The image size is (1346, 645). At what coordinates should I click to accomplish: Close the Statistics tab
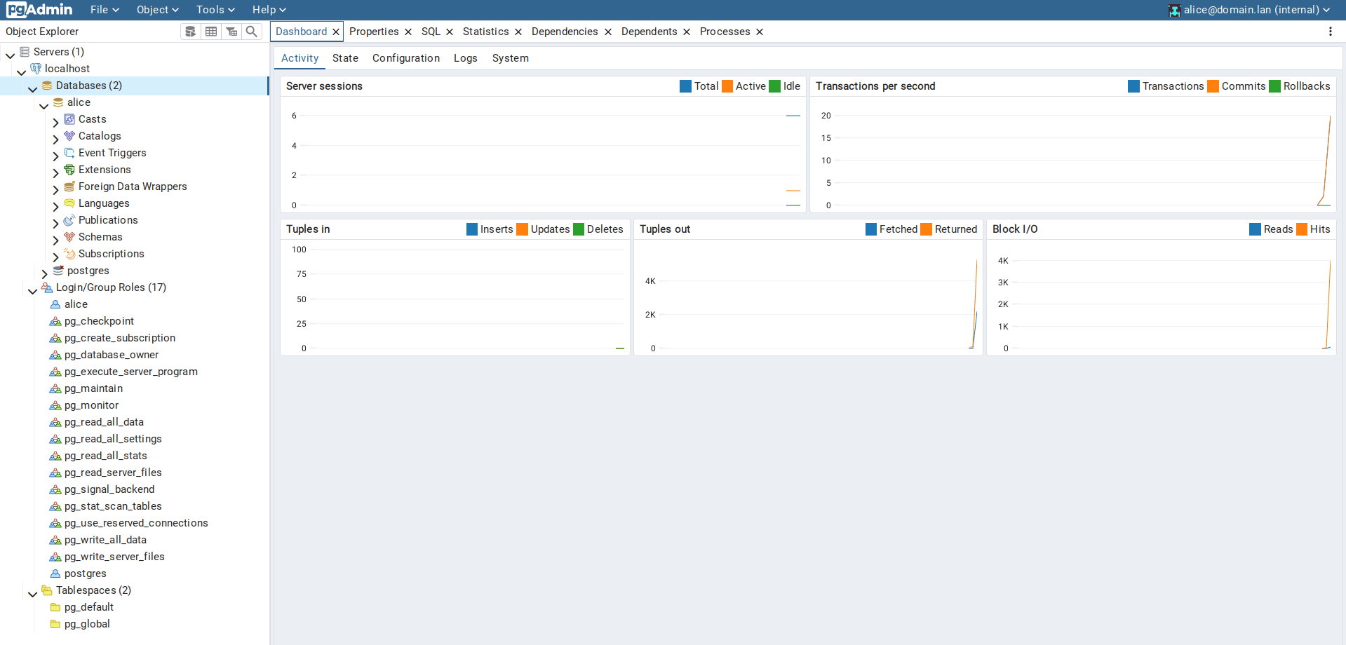(518, 32)
